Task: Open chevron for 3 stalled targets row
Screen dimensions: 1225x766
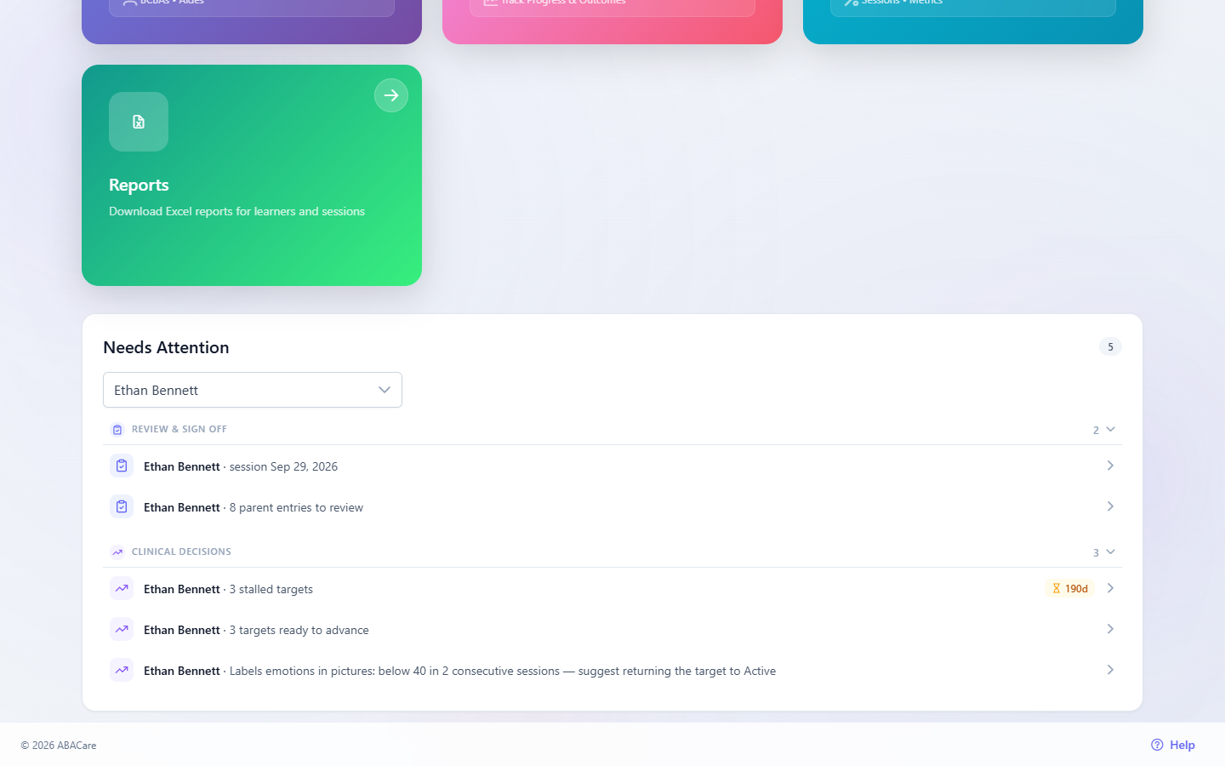Action: (1110, 588)
